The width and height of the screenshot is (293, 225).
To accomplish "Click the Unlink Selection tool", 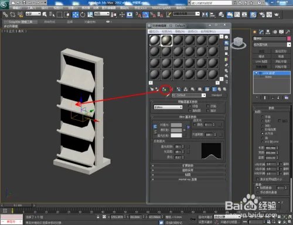I will coord(13,15).
